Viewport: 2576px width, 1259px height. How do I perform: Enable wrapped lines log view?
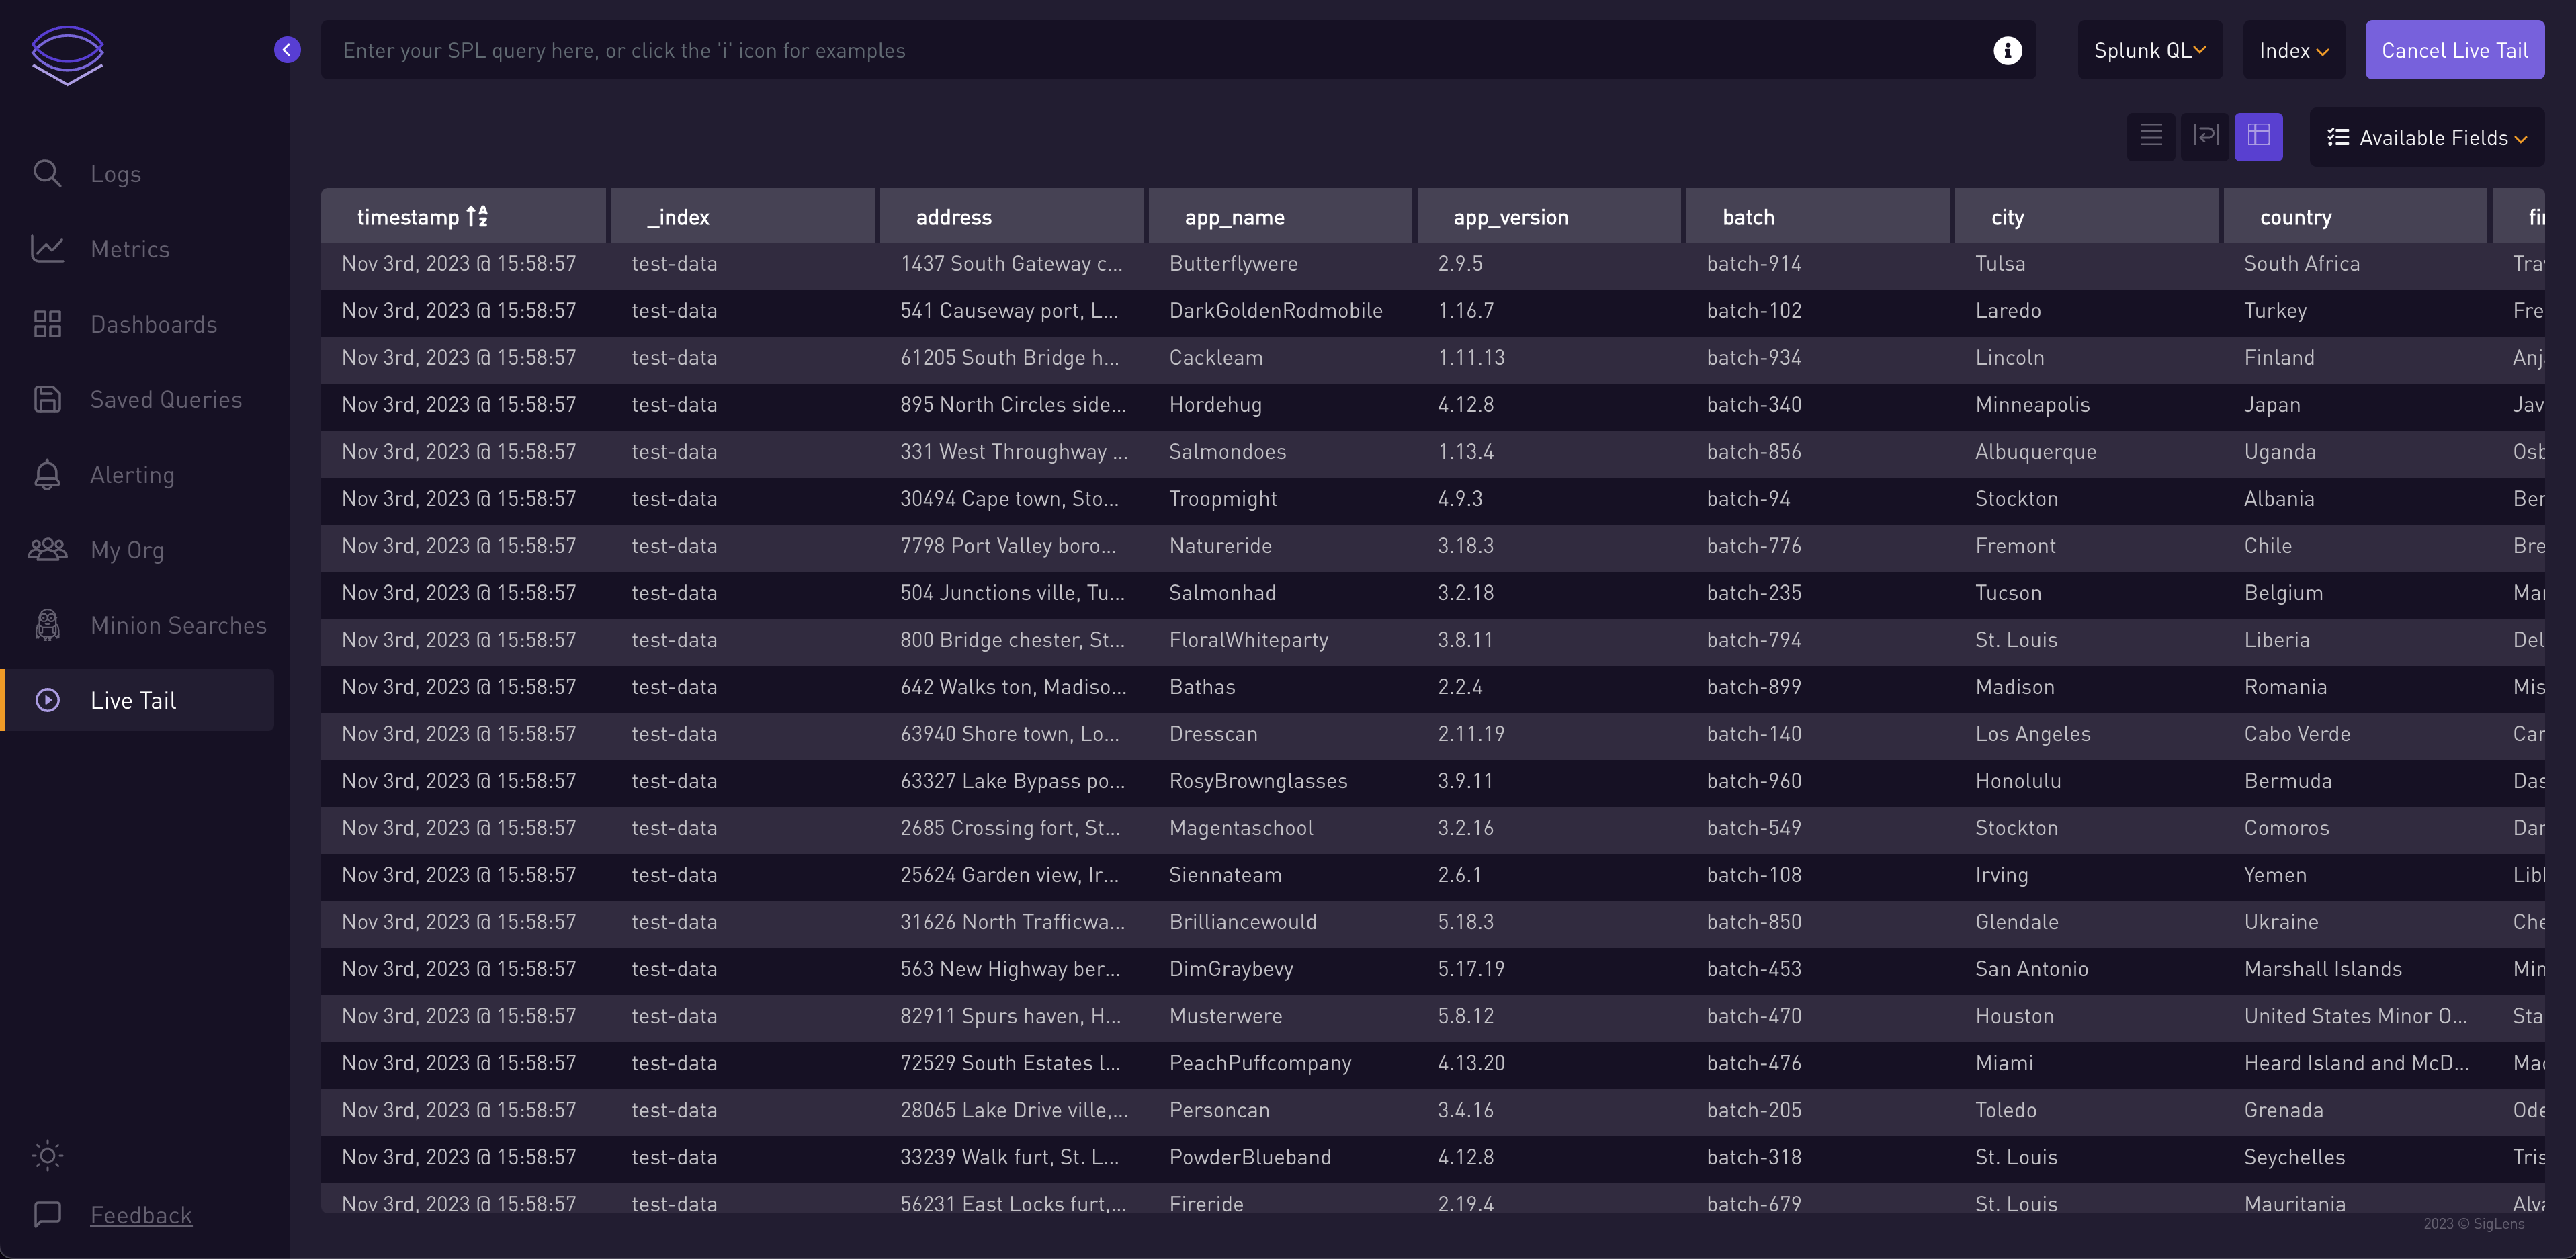click(x=2204, y=135)
